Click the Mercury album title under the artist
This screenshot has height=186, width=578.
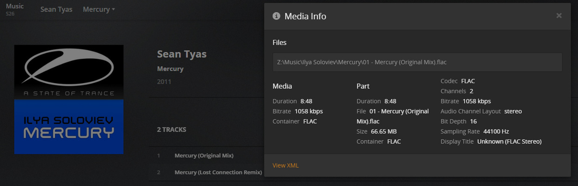tap(170, 69)
